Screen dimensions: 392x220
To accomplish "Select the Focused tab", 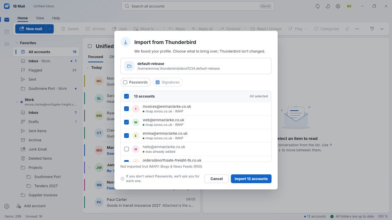I will 96,57.
